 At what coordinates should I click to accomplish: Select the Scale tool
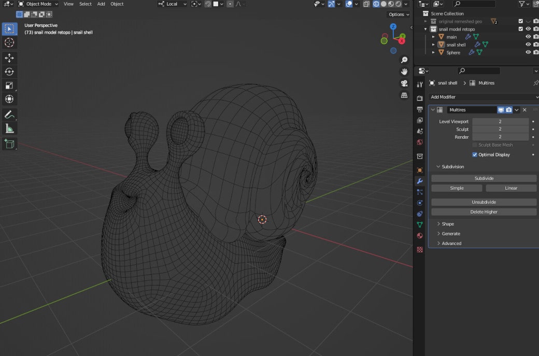[x=9, y=86]
